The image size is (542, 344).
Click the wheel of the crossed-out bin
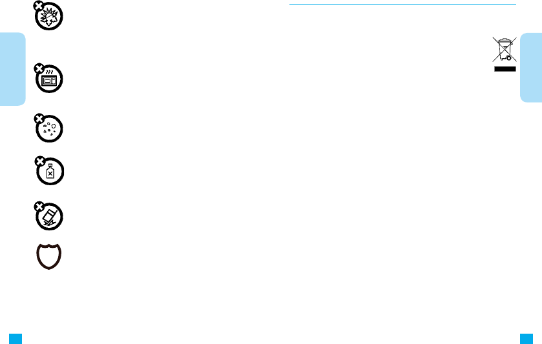click(509, 58)
